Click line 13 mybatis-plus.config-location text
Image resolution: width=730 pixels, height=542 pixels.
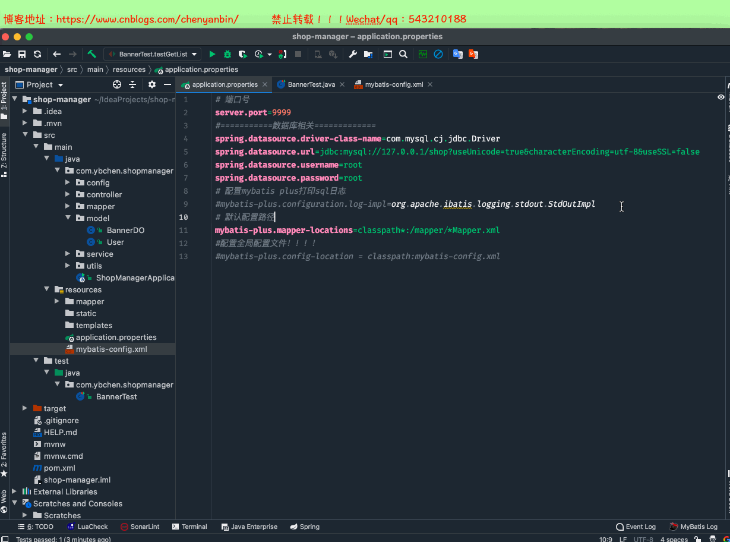[358, 256]
